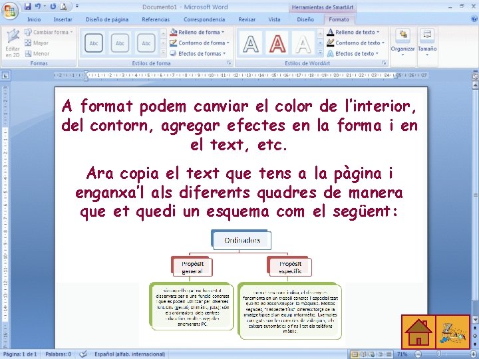Click the zoom slider handle
Viewport: 479px width, 359px height.
coord(438,354)
